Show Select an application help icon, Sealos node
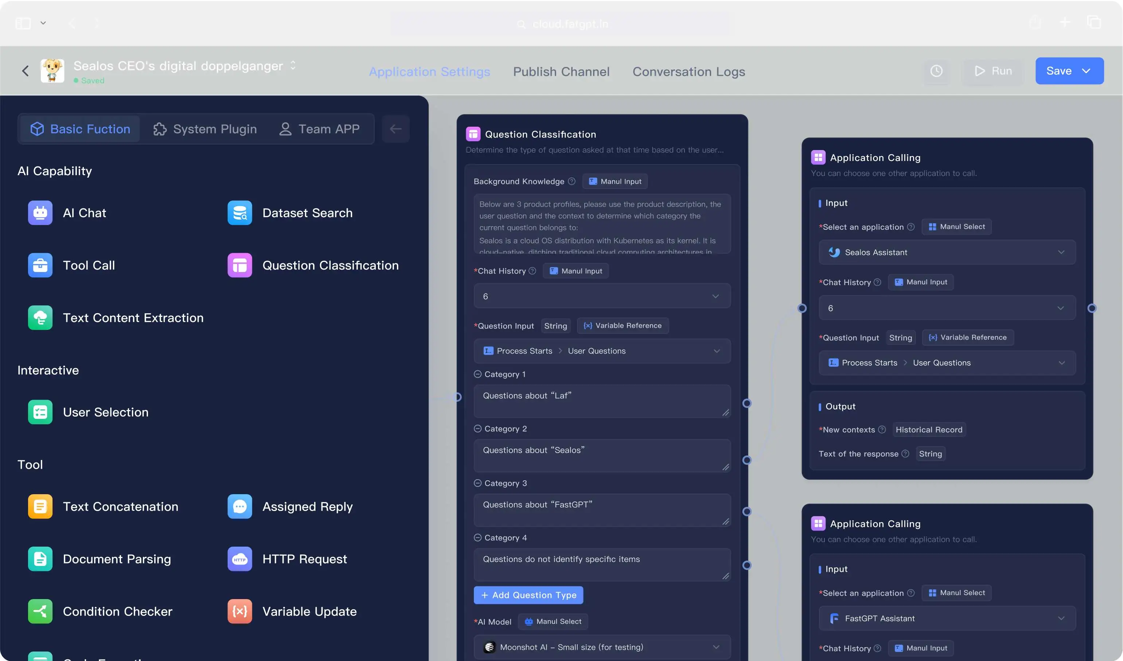The width and height of the screenshot is (1123, 661). click(x=911, y=227)
